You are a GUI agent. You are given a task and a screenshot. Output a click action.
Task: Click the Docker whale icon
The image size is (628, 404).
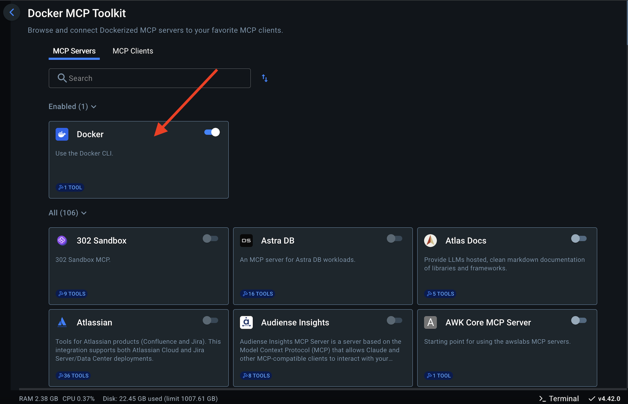point(62,134)
